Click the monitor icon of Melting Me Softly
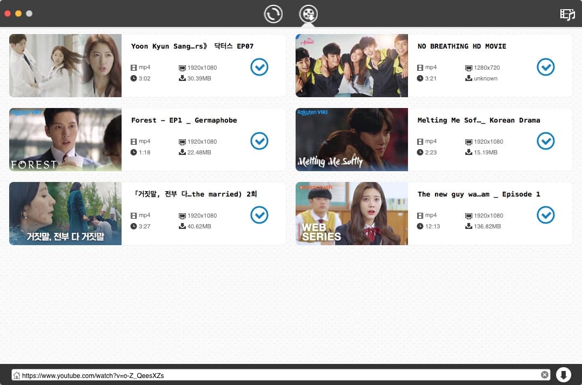The image size is (582, 385). [469, 141]
